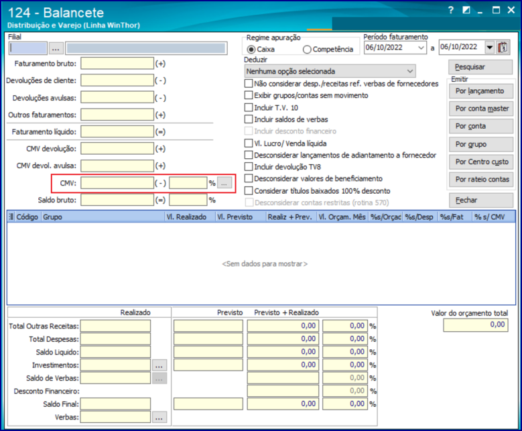Click the Vl. Orçam. Mês column header

click(343, 217)
